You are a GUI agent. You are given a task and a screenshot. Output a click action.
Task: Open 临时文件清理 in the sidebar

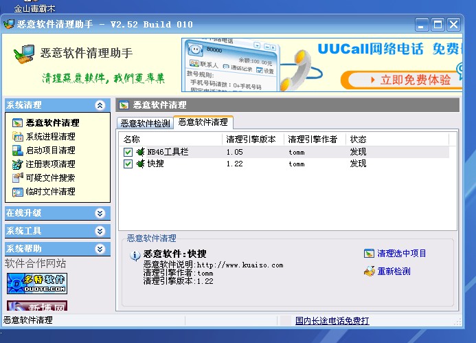(x=50, y=192)
